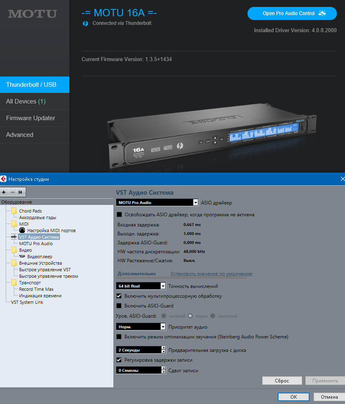Viewport: 345px width, 404px height.
Task: Click the 2 Секунды disk preload value field
Action: coord(139,350)
